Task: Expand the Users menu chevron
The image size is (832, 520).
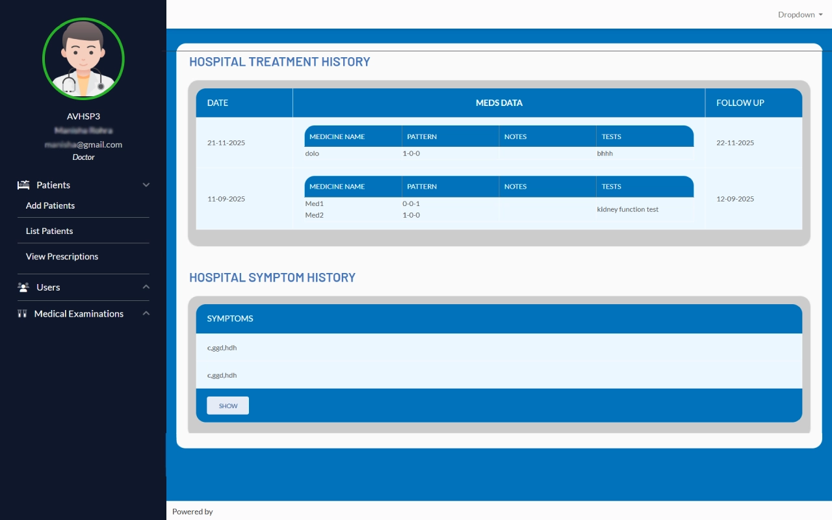Action: tap(146, 287)
